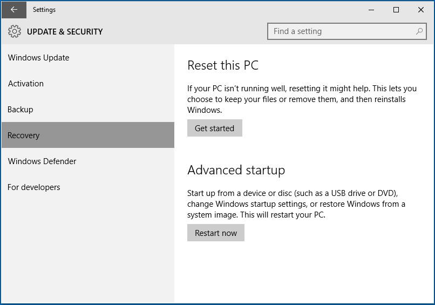
Task: Go back with the arrow button
Action: (14, 10)
